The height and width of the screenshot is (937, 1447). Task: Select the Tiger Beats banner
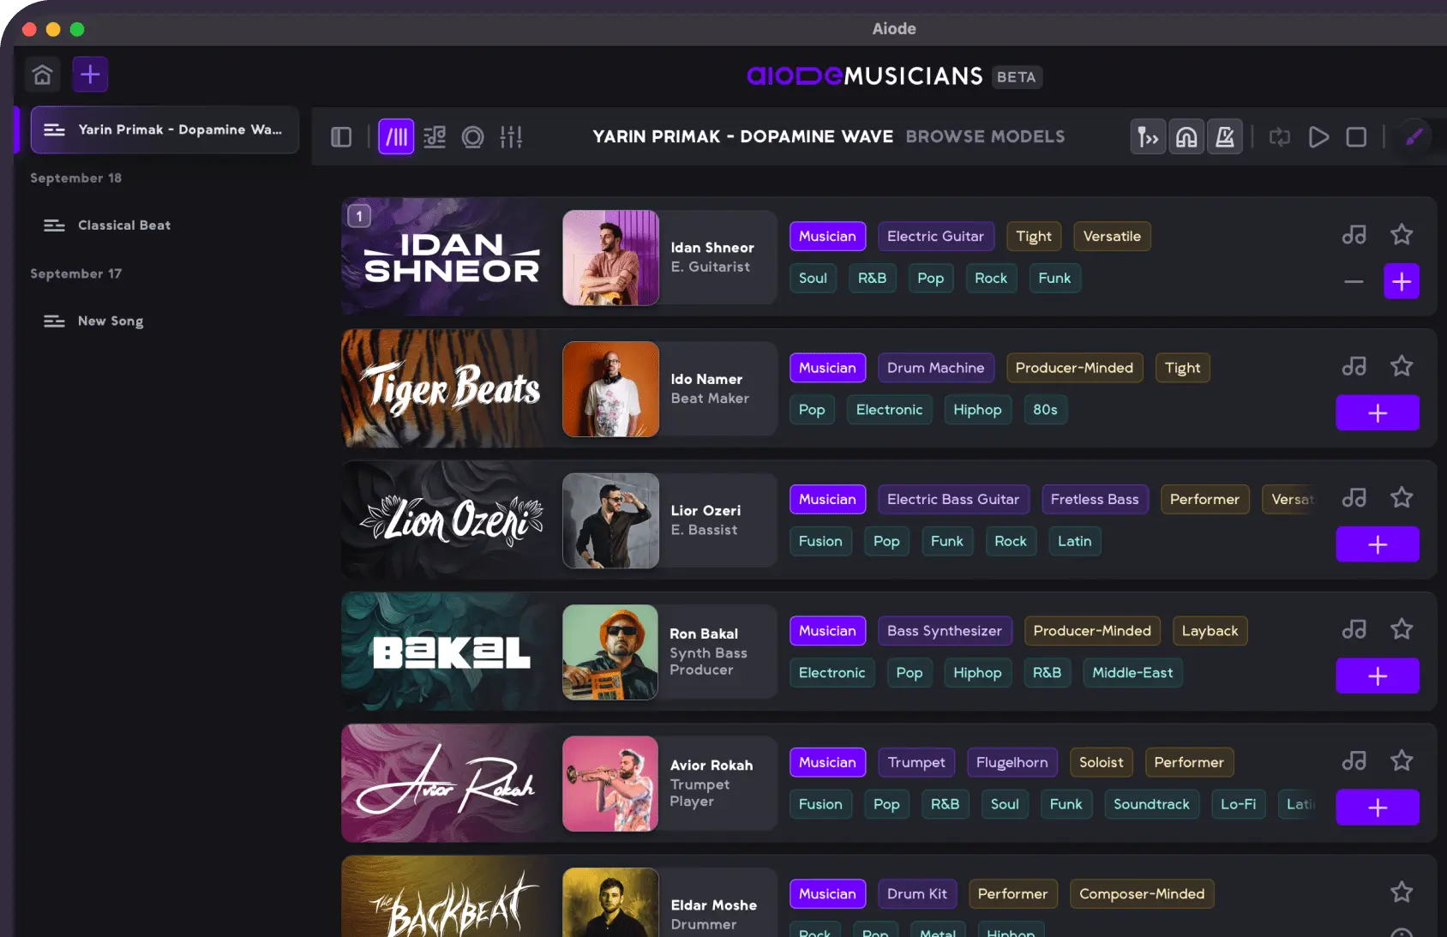click(451, 389)
